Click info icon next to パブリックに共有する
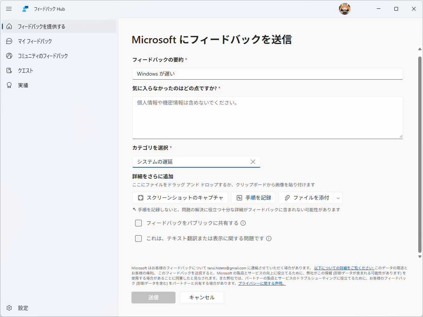 coord(243,223)
